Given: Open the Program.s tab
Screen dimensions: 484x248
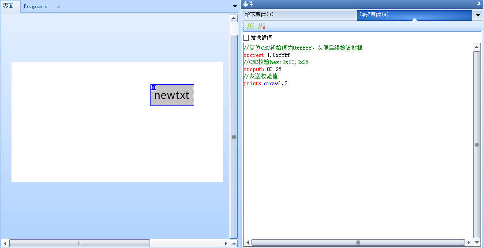Looking at the screenshot, I should [36, 7].
